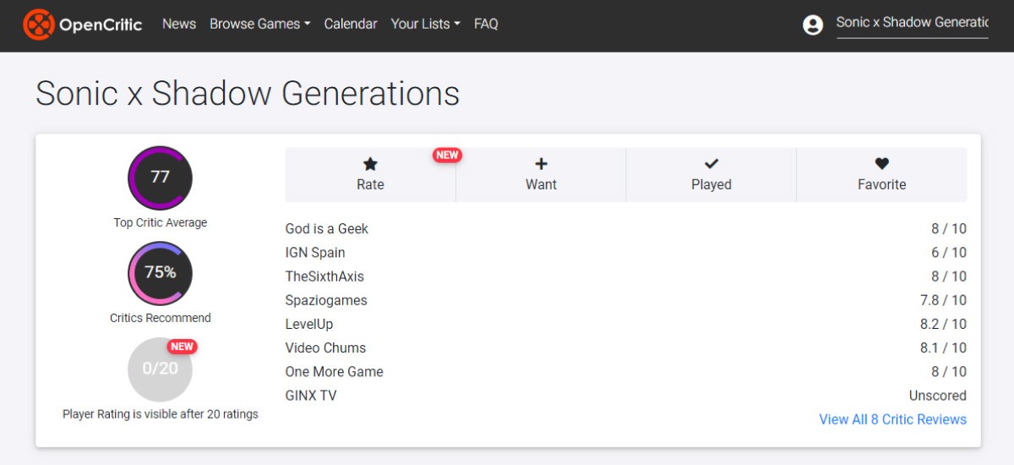Click the Sonic x Shadow Generations page title
Viewport: 1014px width, 465px height.
[248, 93]
